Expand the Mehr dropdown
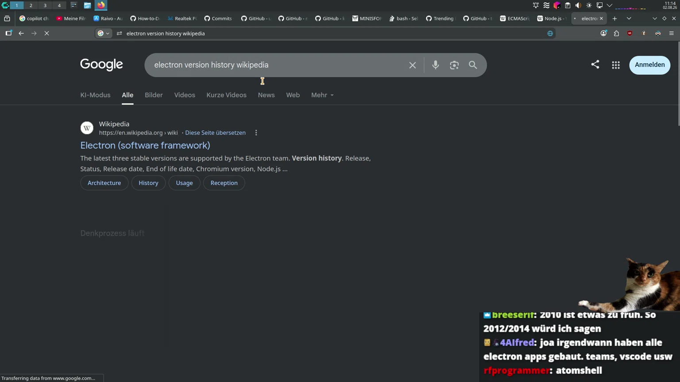 click(322, 95)
